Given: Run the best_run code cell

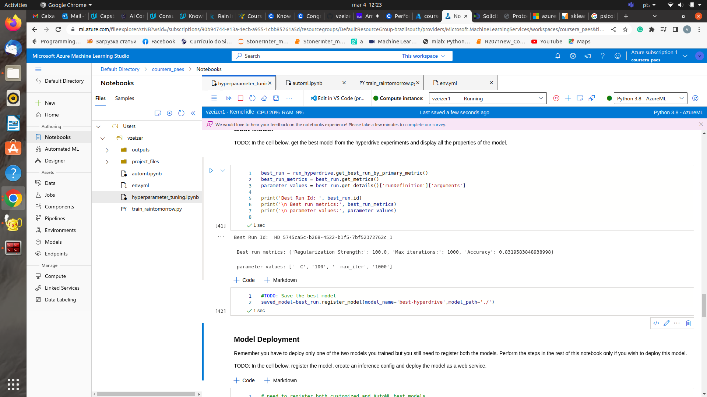Looking at the screenshot, I should (x=211, y=171).
